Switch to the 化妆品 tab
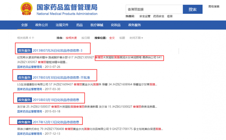The height and width of the screenshot is (140, 226). 116,25
